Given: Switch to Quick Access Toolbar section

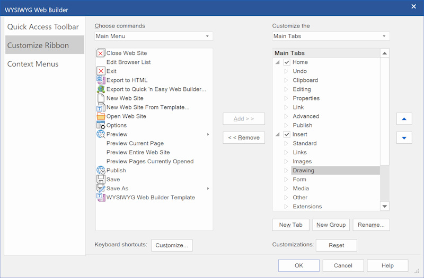Looking at the screenshot, I should 43,27.
